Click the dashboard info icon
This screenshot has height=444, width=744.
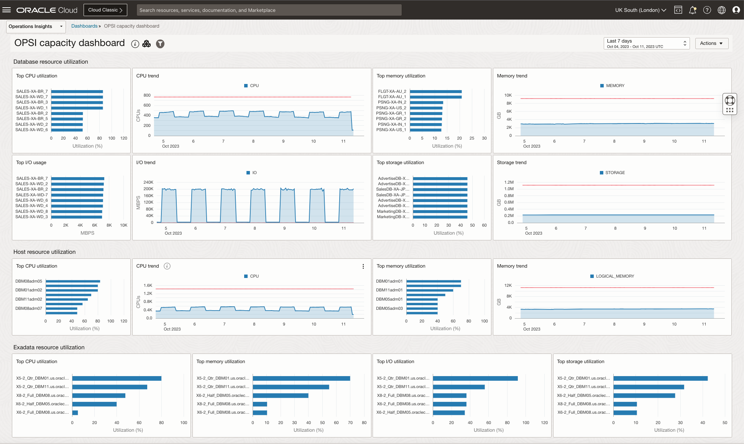pyautogui.click(x=135, y=44)
